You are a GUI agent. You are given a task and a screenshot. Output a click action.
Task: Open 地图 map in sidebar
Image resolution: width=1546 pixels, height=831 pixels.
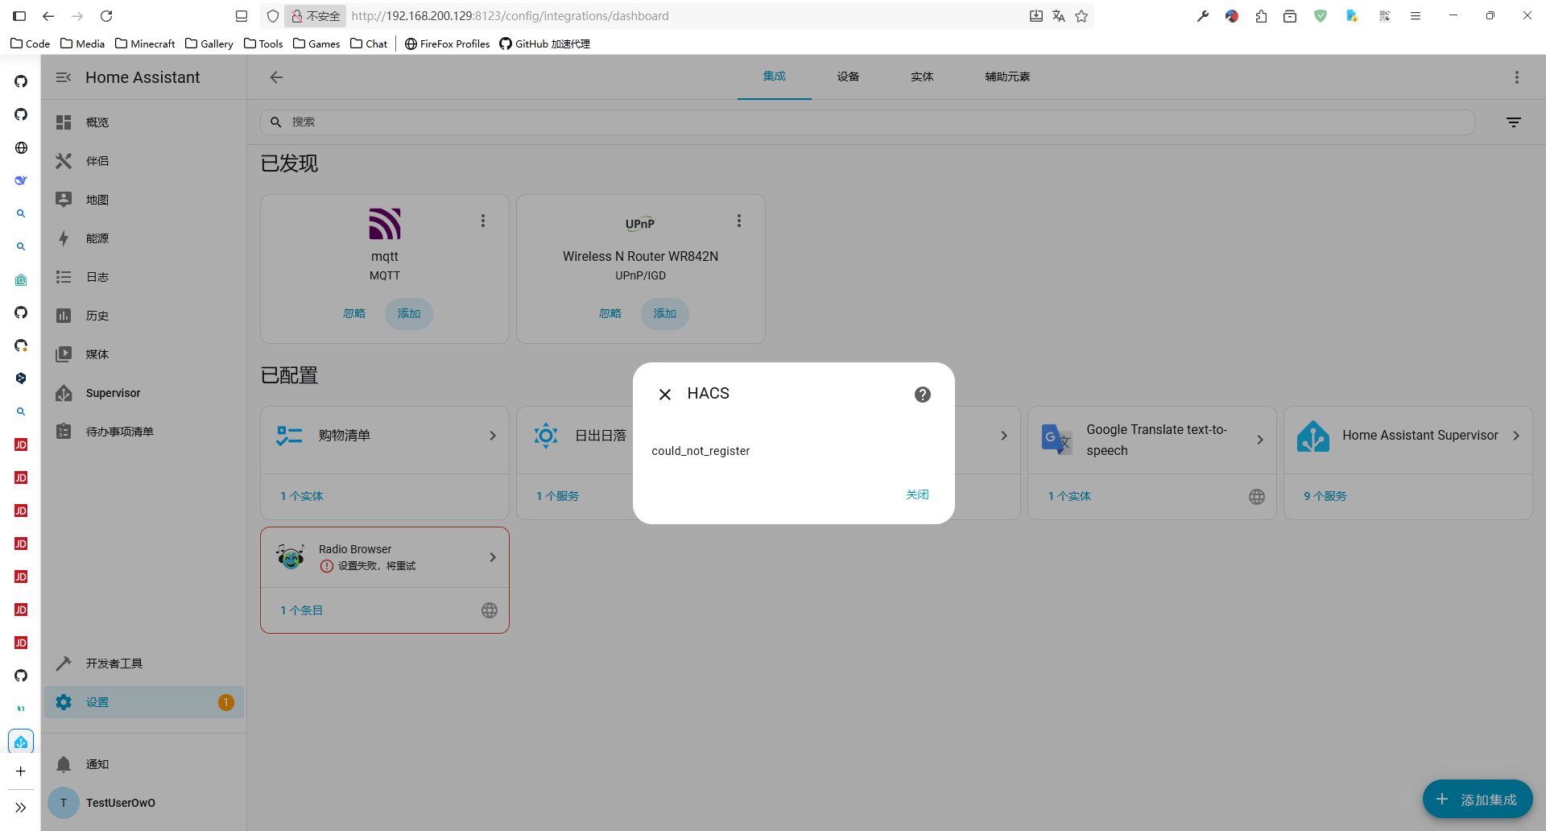coord(143,200)
